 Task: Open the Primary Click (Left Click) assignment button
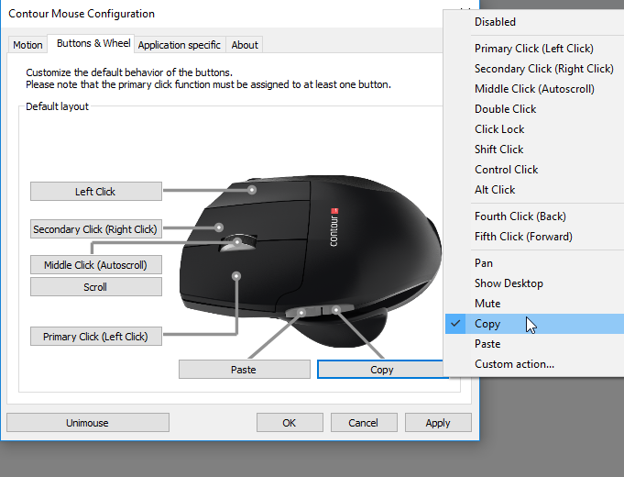click(96, 337)
